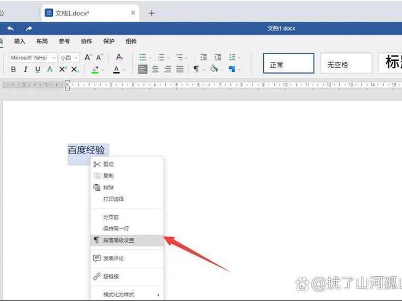Choose 分页前 in context menu
The image size is (402, 301).
click(x=127, y=217)
